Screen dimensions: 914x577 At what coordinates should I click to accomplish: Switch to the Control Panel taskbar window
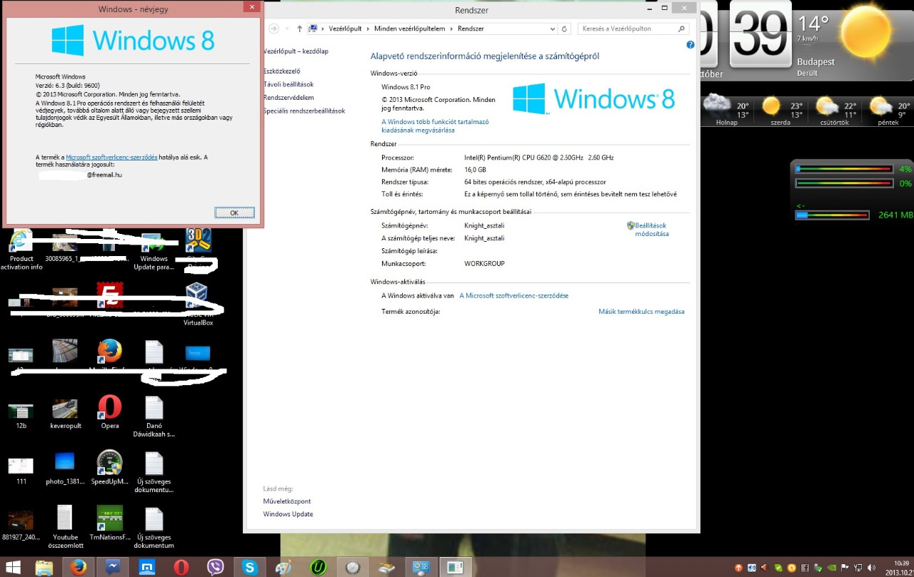[x=421, y=568]
